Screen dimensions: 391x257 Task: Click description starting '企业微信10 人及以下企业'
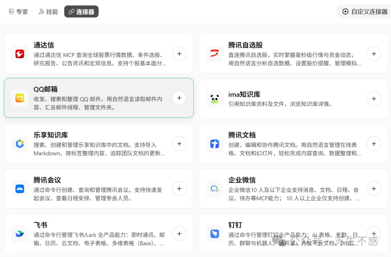(x=294, y=194)
